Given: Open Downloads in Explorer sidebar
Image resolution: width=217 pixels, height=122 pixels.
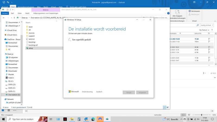Looking at the screenshot, I should point(11,71).
